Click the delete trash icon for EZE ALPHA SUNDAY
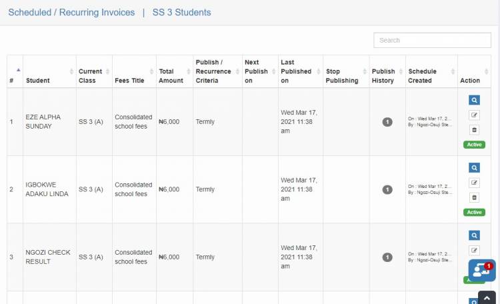Screen dimensions: 500x304 coord(474,129)
